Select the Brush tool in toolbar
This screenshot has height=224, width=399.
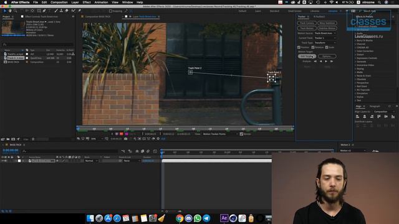56,11
